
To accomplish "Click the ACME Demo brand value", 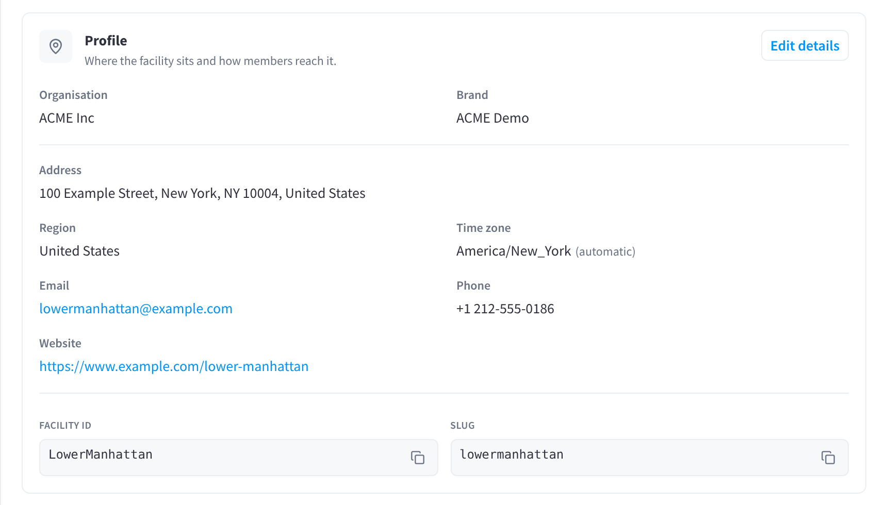I will [492, 118].
